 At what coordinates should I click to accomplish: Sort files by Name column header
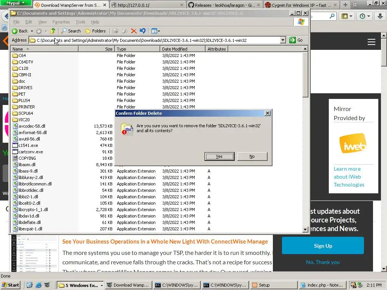click(x=45, y=49)
